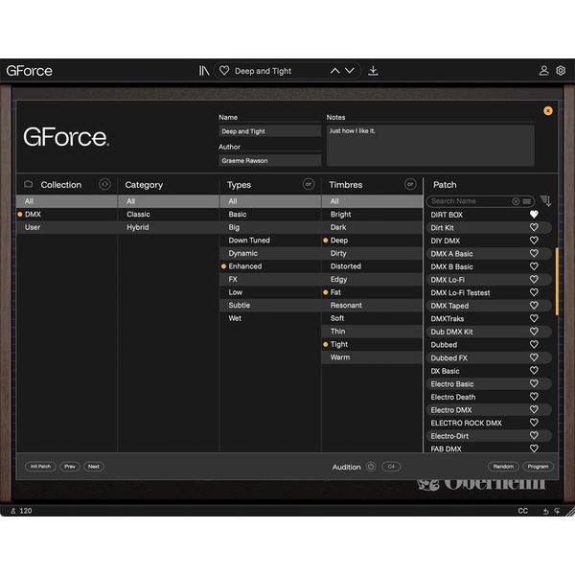Select the Deep timbre filter
Image resolution: width=575 pixels, height=575 pixels.
coord(372,241)
